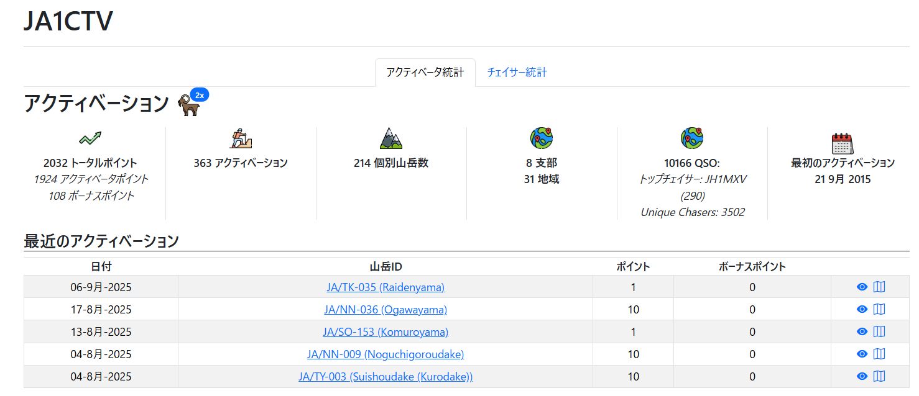Click the hiker activations icon
The height and width of the screenshot is (396, 919).
241,138
